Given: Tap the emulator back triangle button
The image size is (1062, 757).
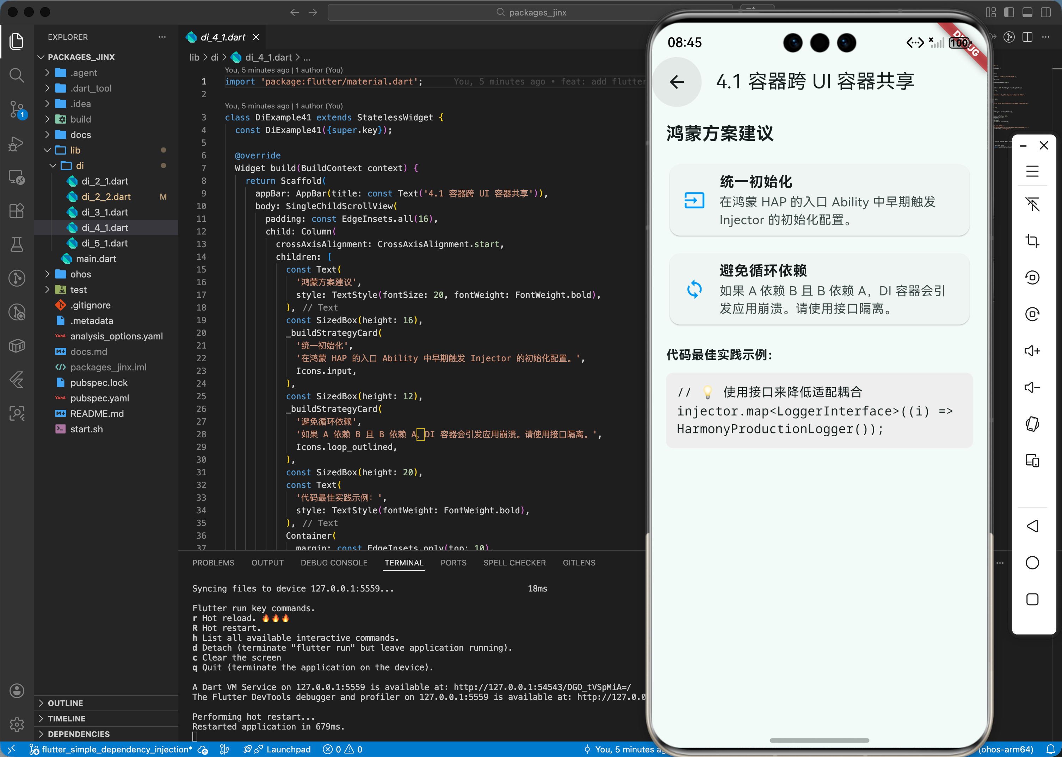Looking at the screenshot, I should pyautogui.click(x=1032, y=526).
